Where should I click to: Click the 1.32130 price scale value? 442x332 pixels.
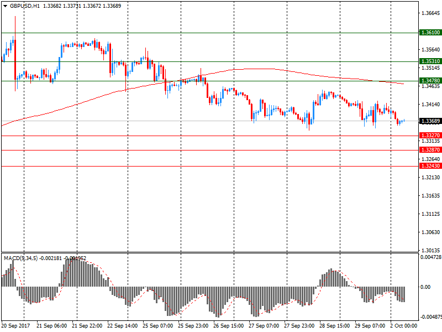click(430, 177)
